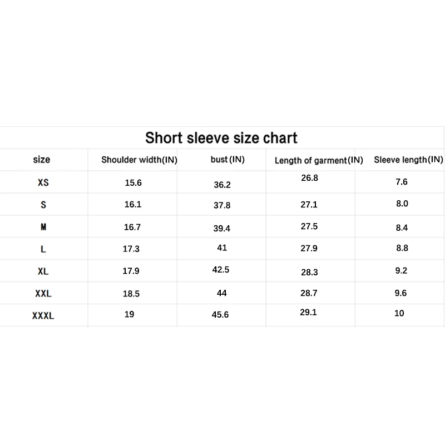445x445 pixels.
Task: Select the 'Sleeve length(IN)' header
Action: tap(408, 160)
